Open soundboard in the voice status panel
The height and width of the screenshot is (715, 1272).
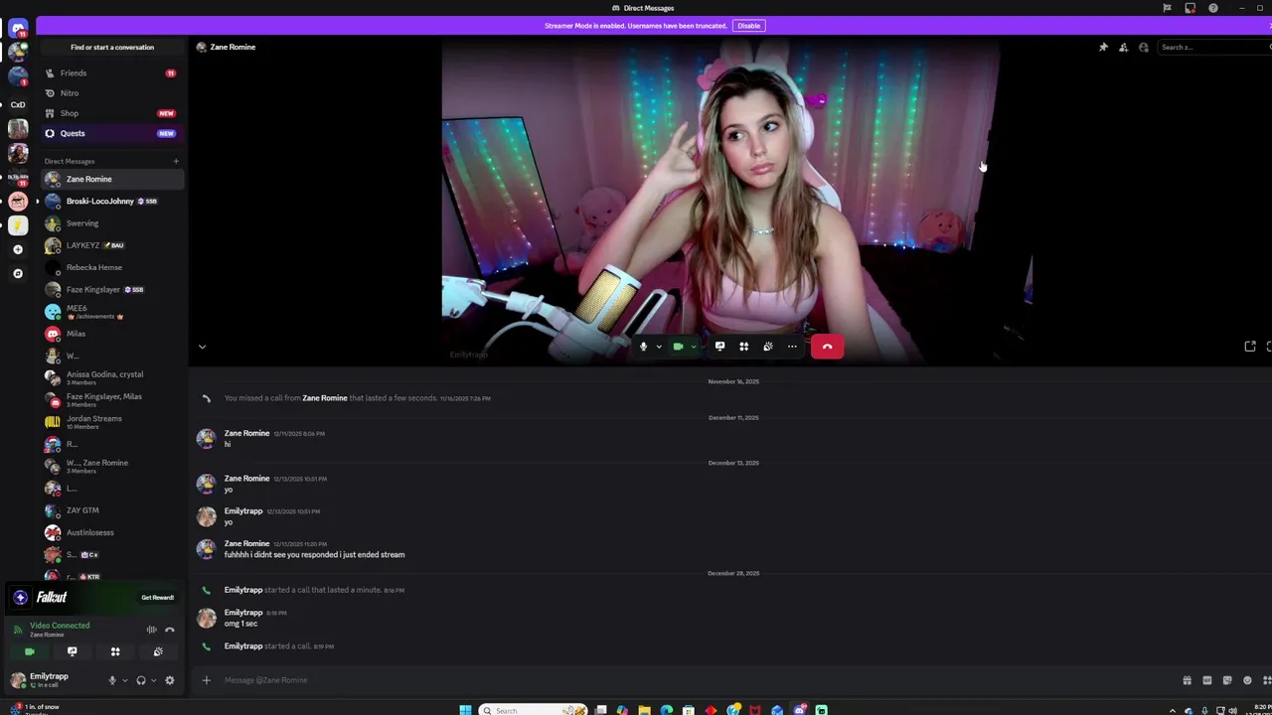point(158,651)
